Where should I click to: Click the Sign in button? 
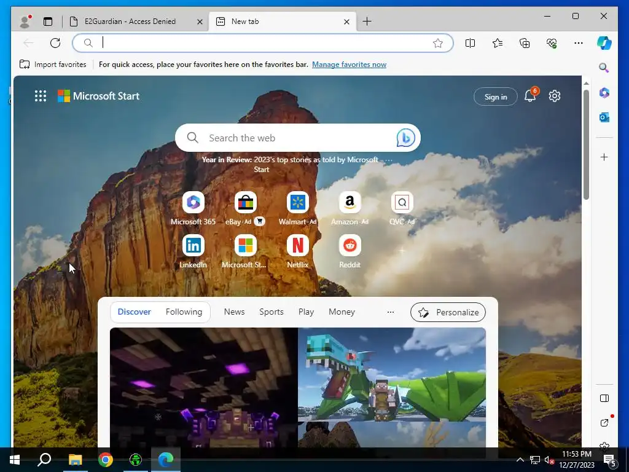[x=496, y=96]
